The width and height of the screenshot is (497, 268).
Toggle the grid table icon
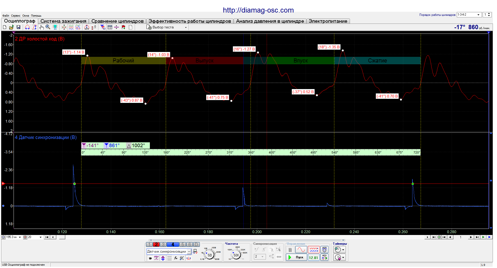110,27
